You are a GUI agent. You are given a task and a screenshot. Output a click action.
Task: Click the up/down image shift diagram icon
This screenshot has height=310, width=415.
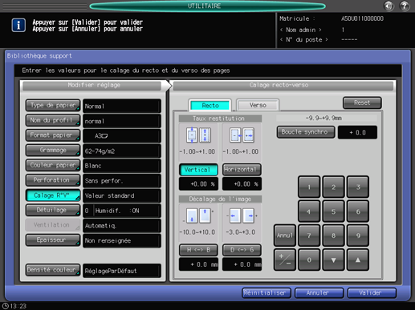(198, 215)
